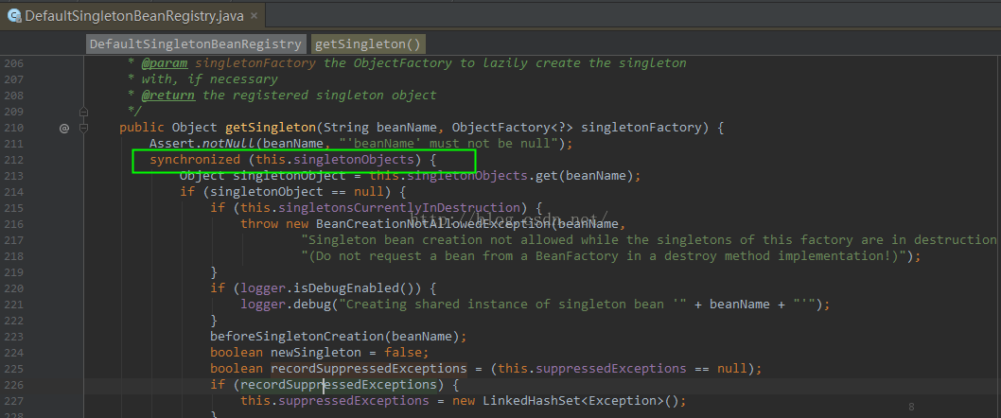Click suppressedExceptions field on line 227
The height and width of the screenshot is (418, 1001).
(x=353, y=401)
